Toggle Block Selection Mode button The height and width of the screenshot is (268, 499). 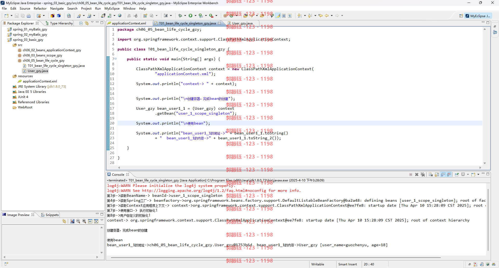[284, 16]
